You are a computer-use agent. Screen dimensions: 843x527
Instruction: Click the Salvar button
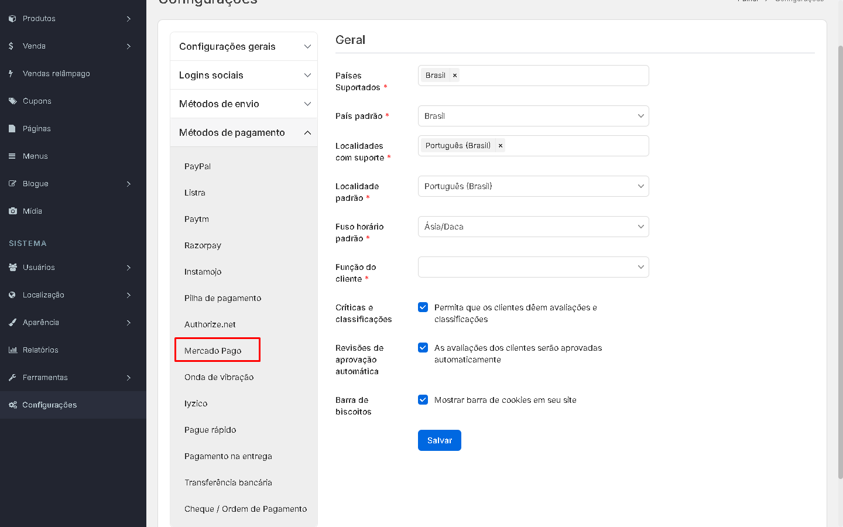tap(439, 440)
